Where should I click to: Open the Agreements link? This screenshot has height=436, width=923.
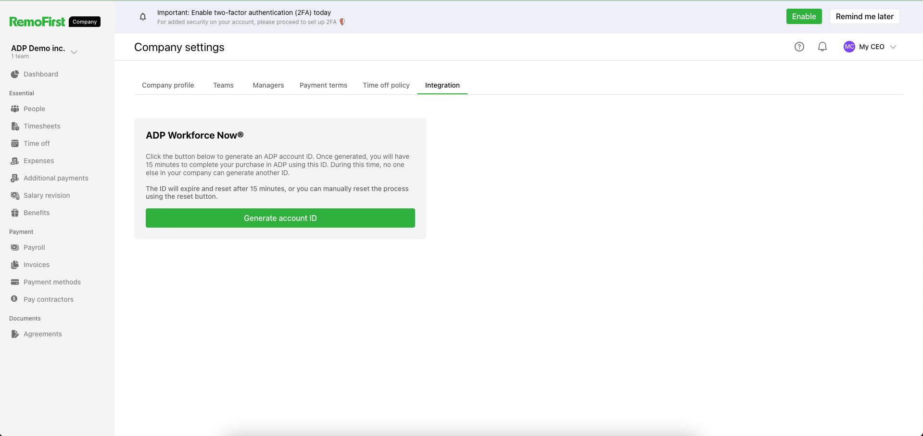coord(43,334)
